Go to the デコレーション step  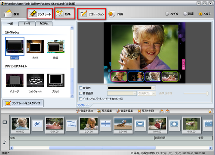(92, 14)
